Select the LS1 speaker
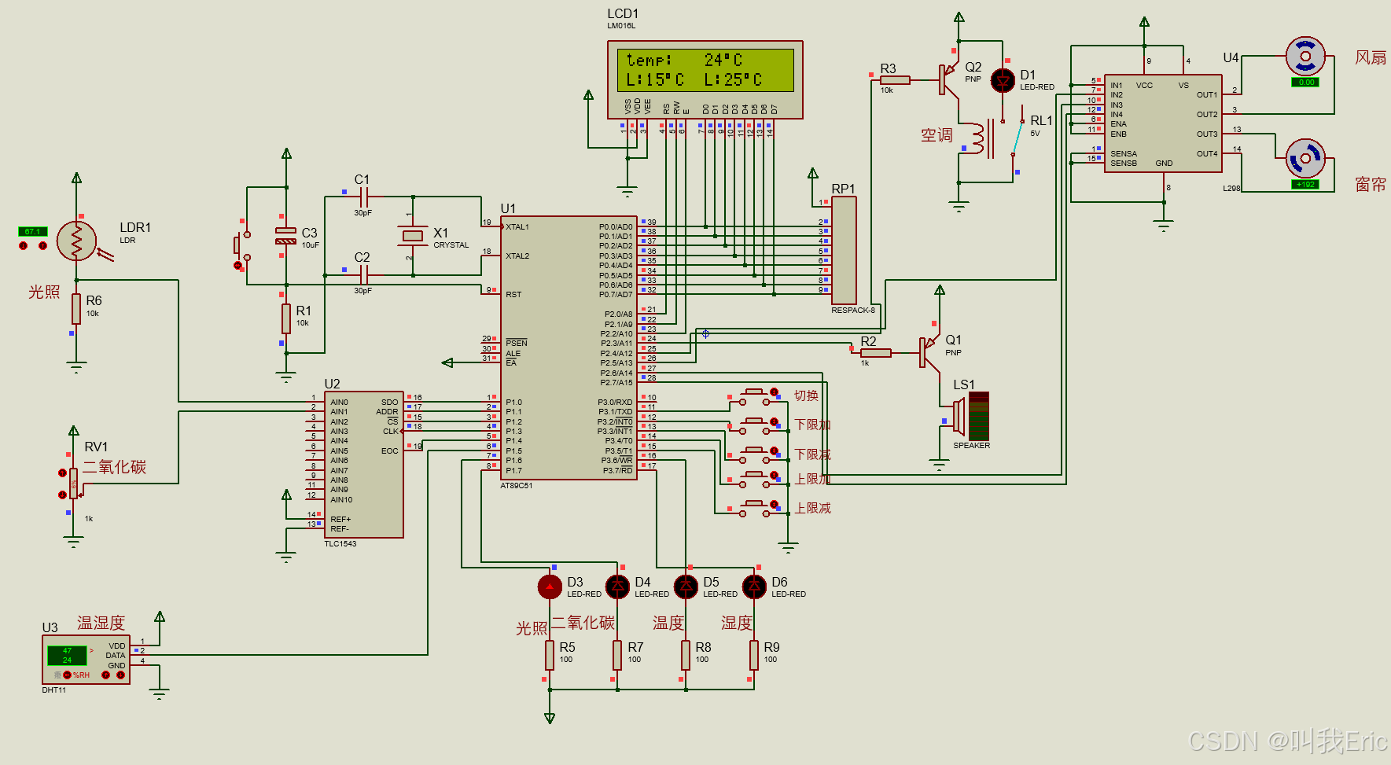 click(970, 417)
